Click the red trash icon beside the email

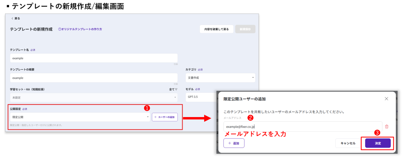point(387,126)
